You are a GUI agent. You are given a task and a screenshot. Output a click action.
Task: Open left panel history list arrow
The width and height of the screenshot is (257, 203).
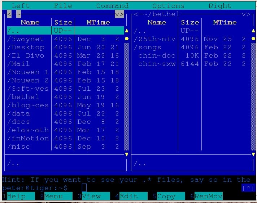[117, 14]
